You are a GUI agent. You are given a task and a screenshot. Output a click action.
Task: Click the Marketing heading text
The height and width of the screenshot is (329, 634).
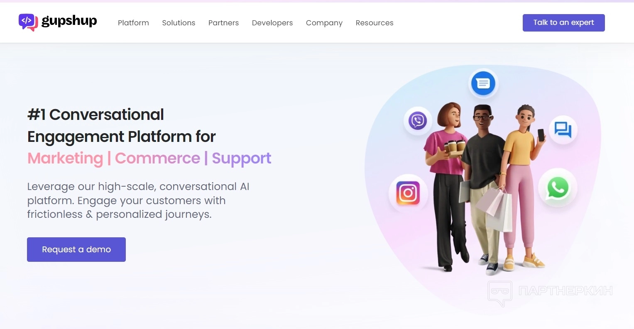point(65,158)
